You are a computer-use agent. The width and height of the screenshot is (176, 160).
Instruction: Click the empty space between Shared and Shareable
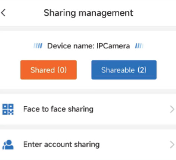coord(84,70)
